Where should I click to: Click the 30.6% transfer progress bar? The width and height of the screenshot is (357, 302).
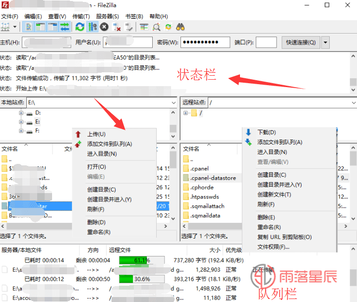[x=142, y=279]
